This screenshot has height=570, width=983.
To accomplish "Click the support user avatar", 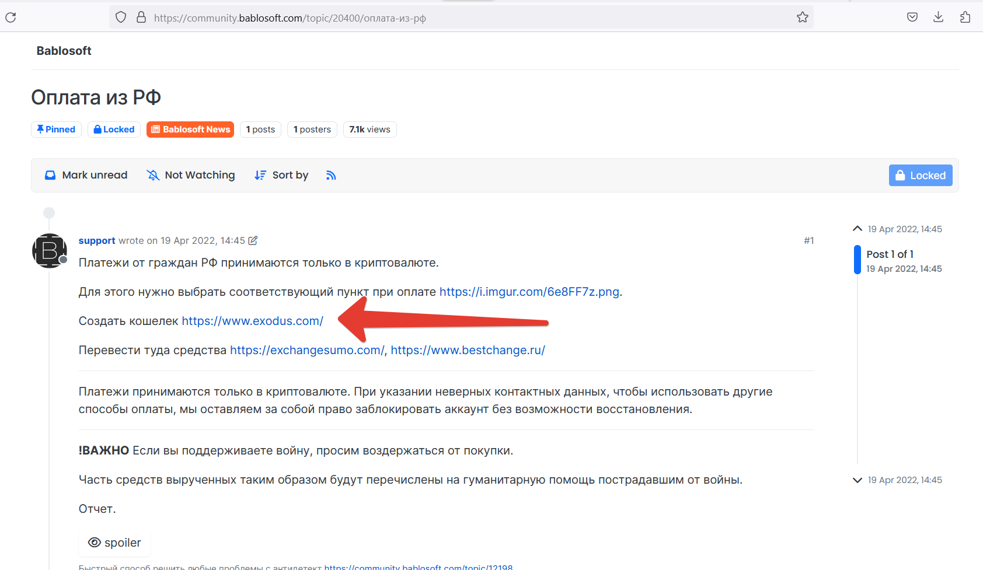I will [x=50, y=251].
